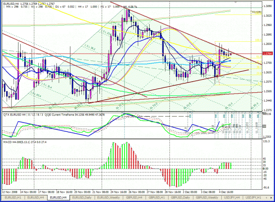
Task: Switch to the GBPUSD,Daily chart tab
Action: click(x=180, y=198)
